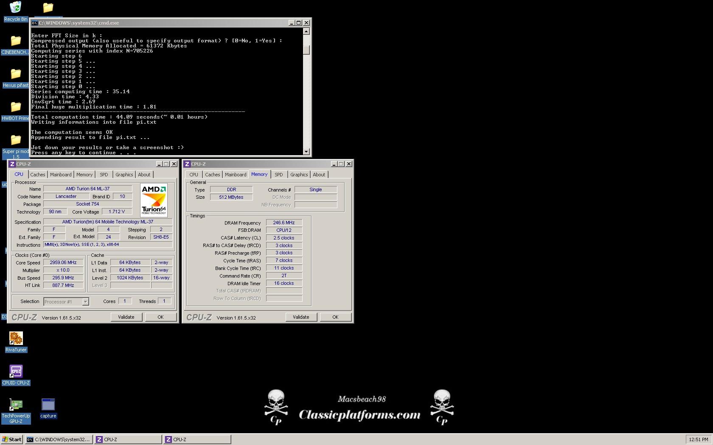Click the AMD Turion 64 processor logo
Image resolution: width=713 pixels, height=445 pixels.
coord(154,200)
